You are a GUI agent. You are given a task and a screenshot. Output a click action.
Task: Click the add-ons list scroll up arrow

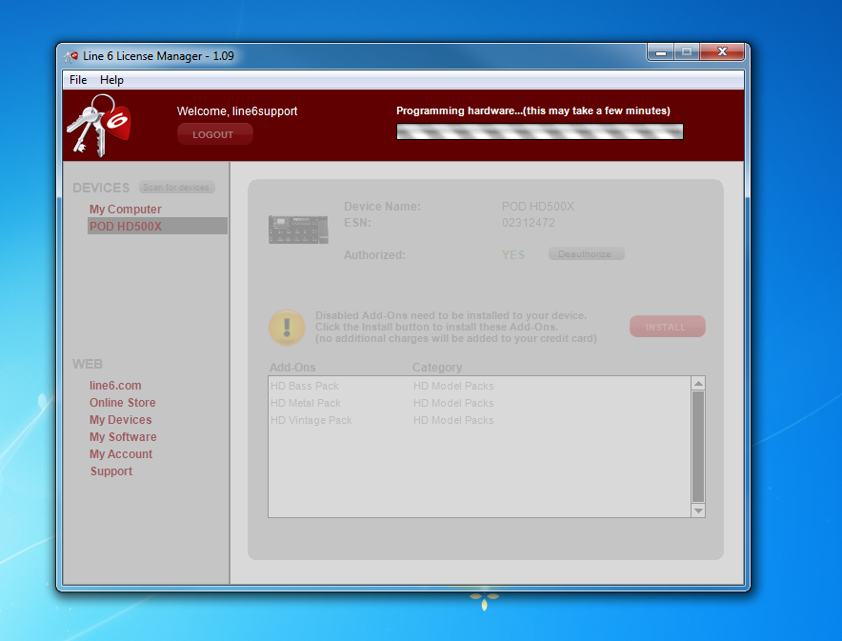(698, 383)
